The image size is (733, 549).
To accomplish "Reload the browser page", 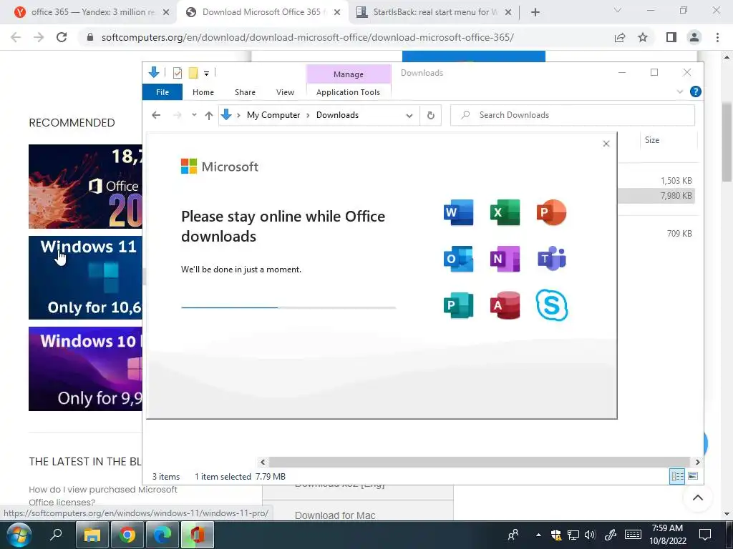I will (x=62, y=37).
